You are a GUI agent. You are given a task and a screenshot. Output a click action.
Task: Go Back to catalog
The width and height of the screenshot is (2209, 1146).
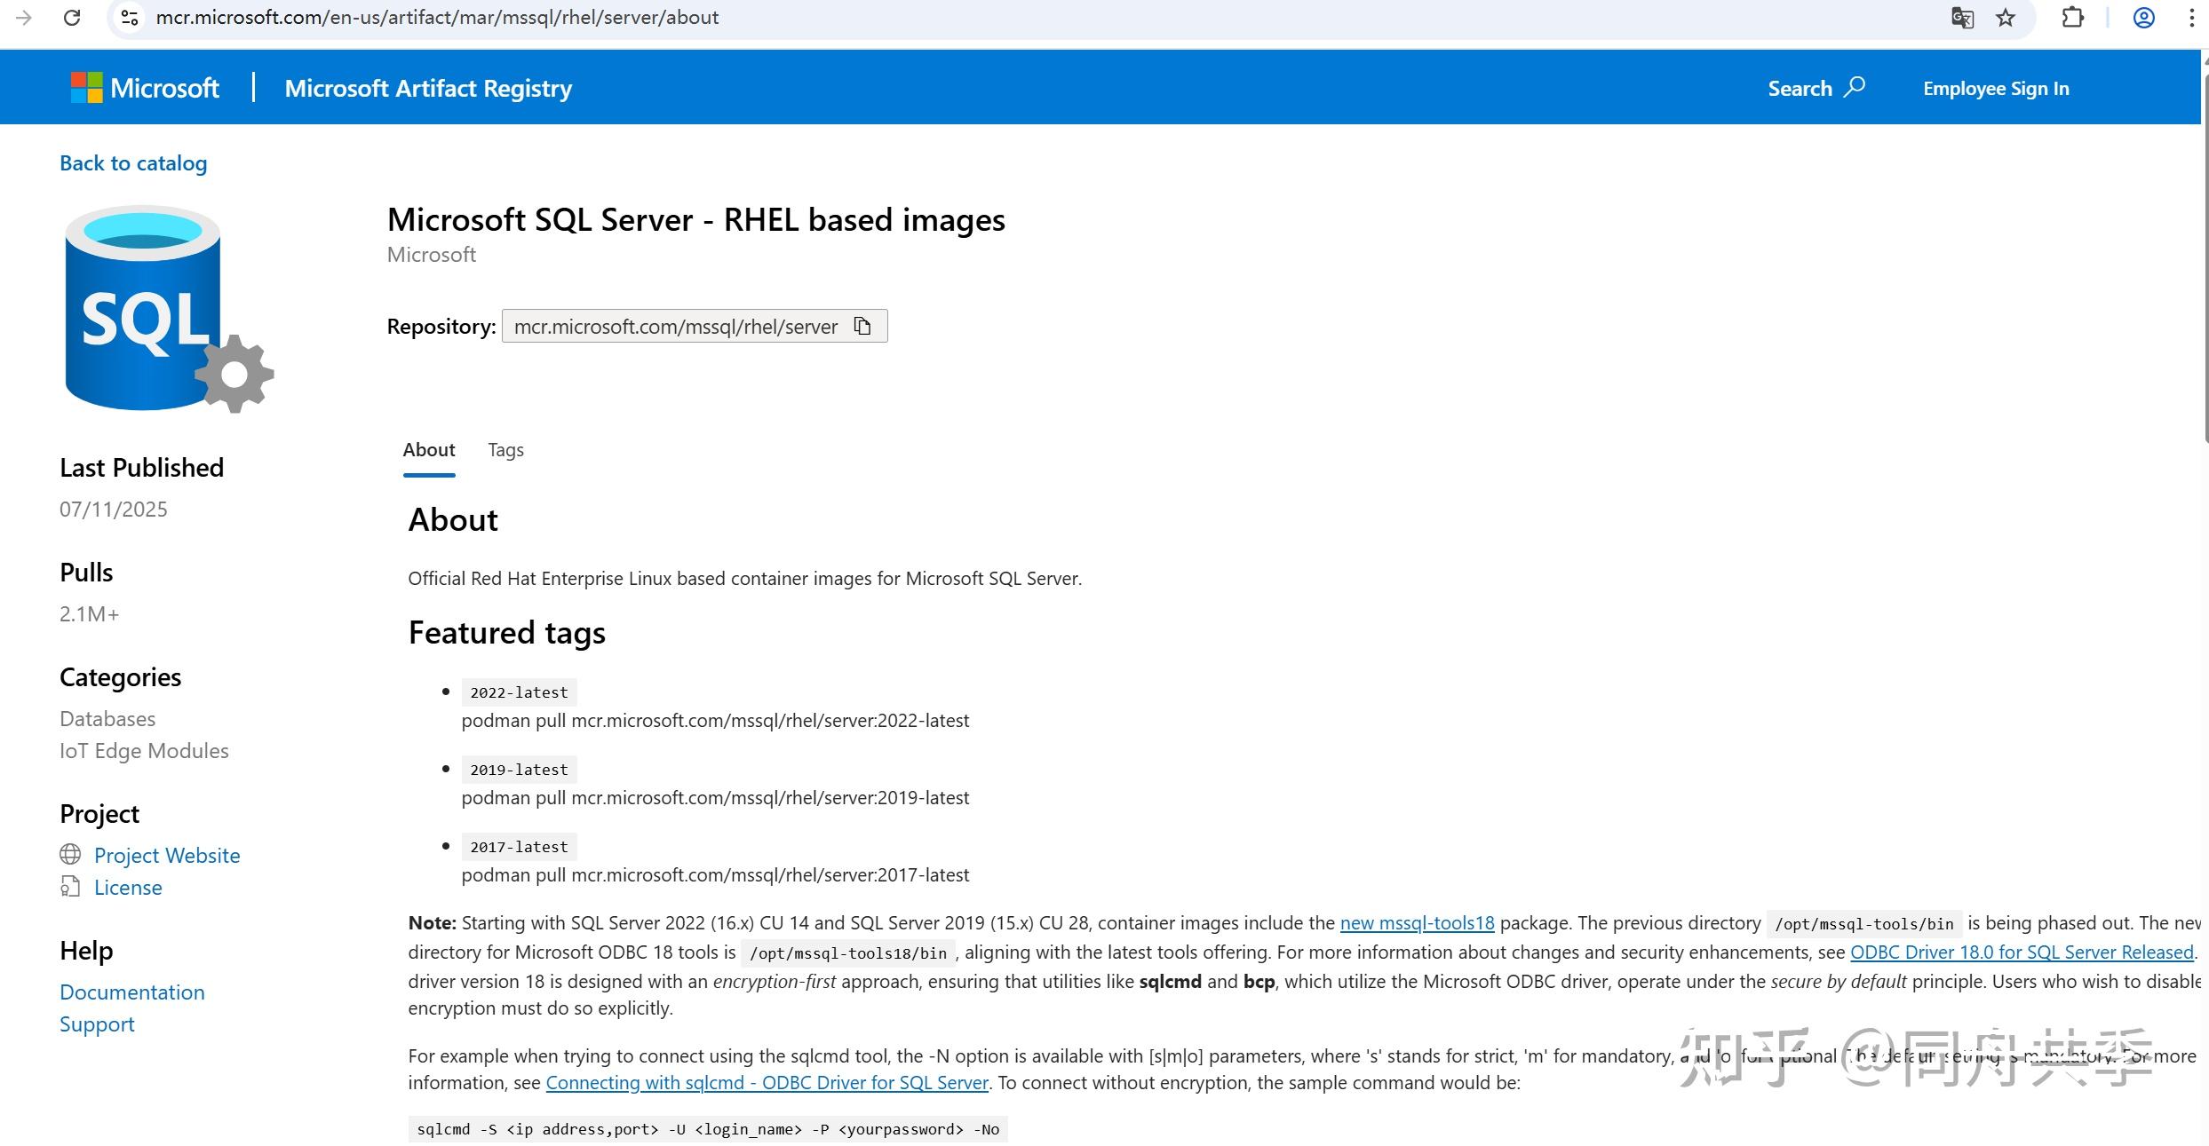[x=133, y=162]
